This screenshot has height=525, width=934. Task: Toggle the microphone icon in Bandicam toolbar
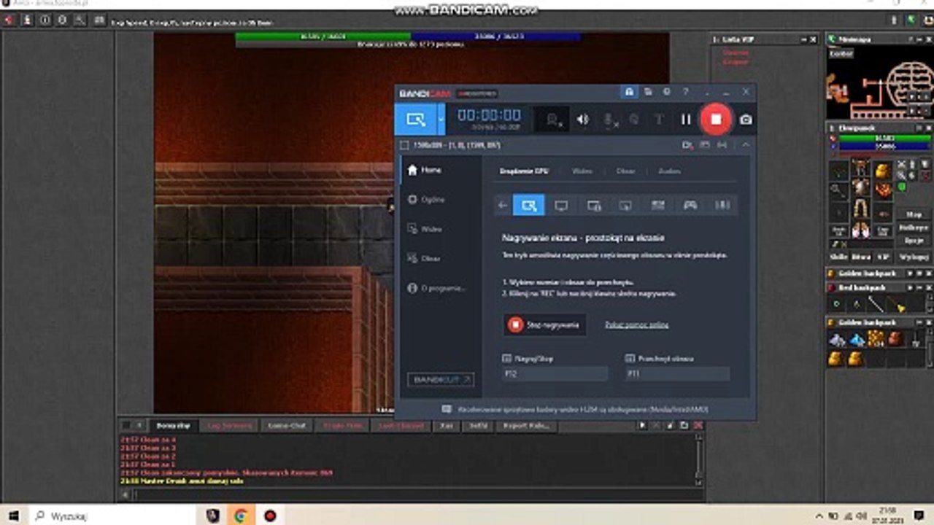[609, 120]
